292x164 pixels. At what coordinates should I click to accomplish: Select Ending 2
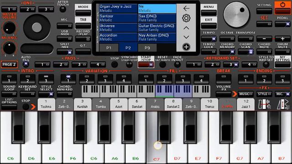264,79
